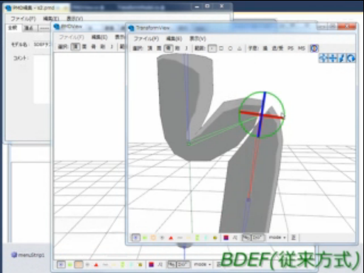Click the blue highlighted icon after MS

point(314,48)
